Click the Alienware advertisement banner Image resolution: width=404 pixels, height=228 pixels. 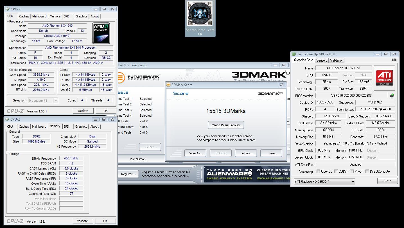[x=247, y=174]
